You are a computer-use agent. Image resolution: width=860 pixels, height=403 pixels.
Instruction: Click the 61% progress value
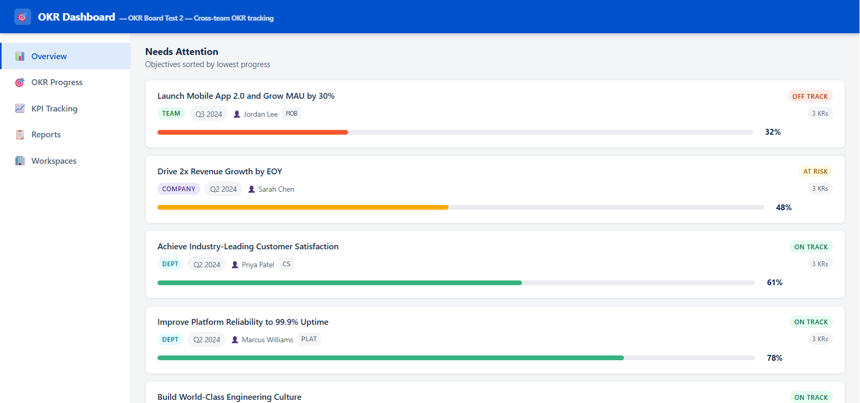pyautogui.click(x=775, y=283)
